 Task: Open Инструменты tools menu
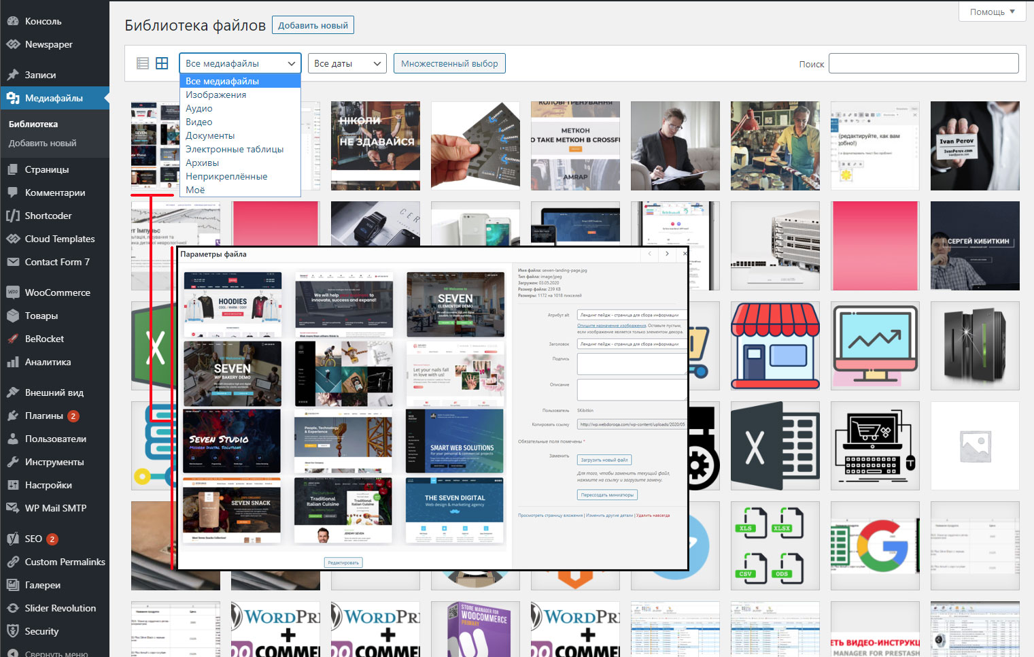[54, 462]
